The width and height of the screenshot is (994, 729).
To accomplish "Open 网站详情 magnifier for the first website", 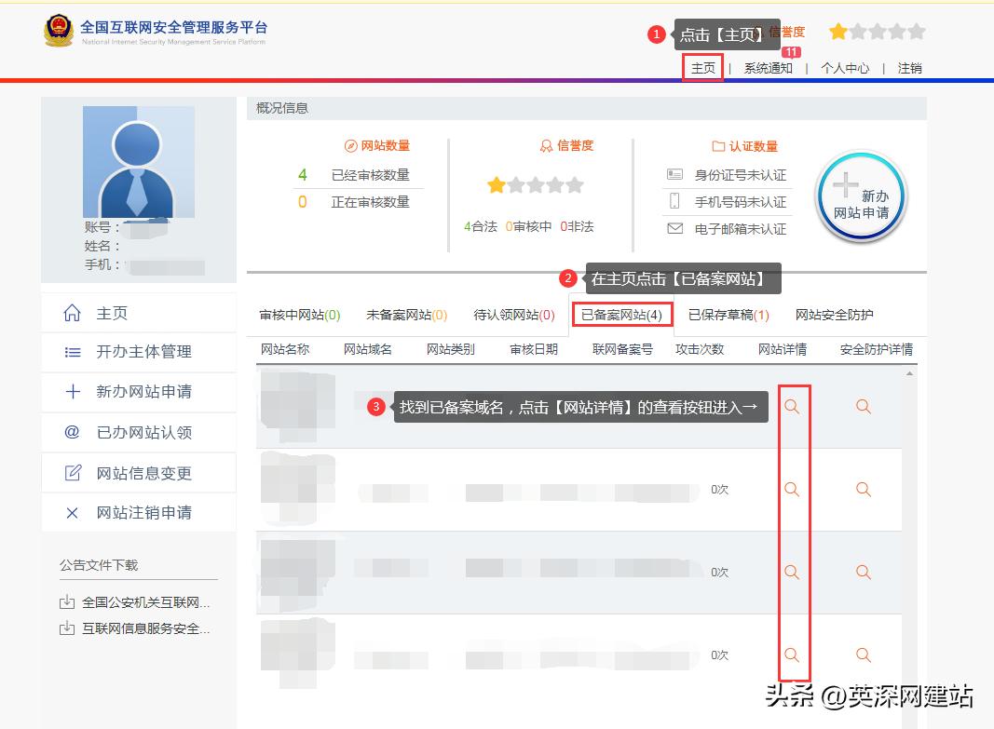I will tap(792, 407).
